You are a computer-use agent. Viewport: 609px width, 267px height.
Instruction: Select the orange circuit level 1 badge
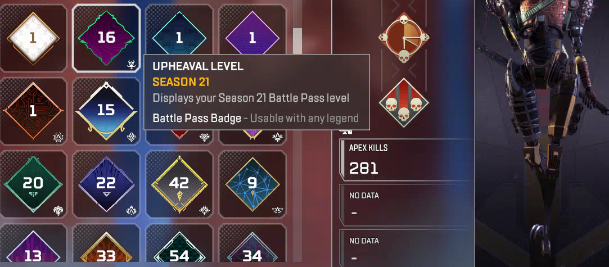point(33,111)
